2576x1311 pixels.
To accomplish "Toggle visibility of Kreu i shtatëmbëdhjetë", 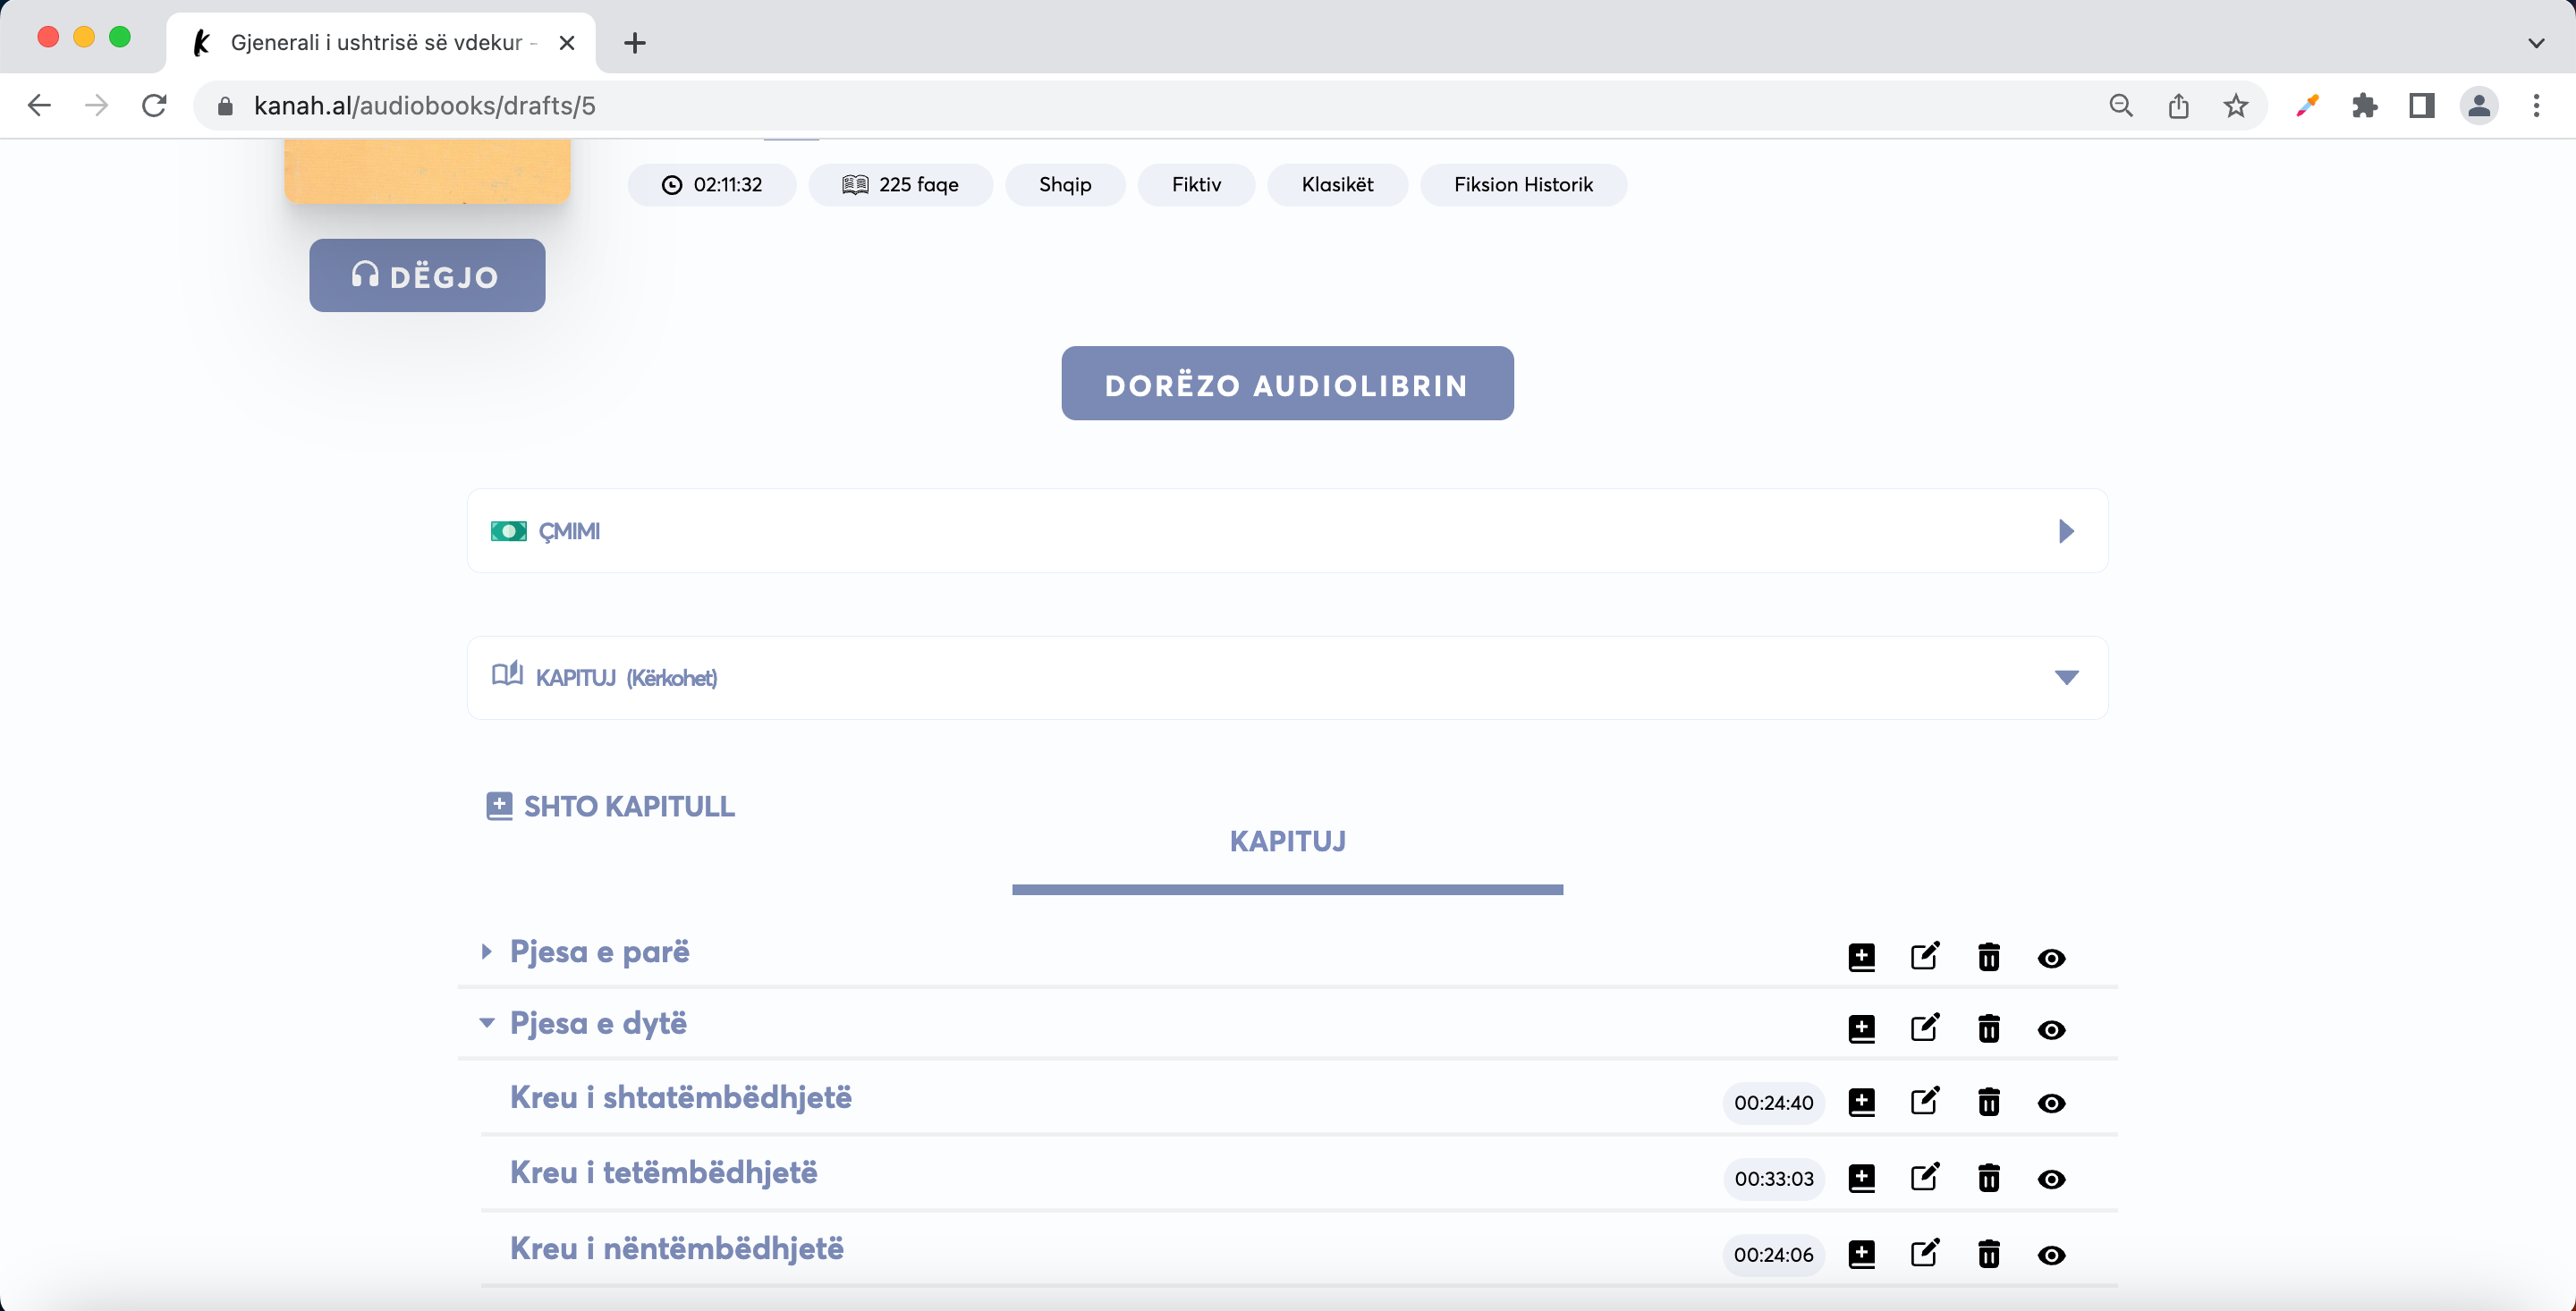I will point(2051,1103).
